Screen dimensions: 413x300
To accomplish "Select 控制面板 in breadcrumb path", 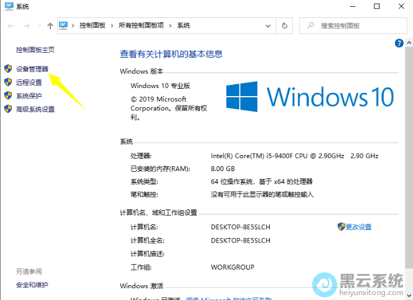I will (92, 26).
